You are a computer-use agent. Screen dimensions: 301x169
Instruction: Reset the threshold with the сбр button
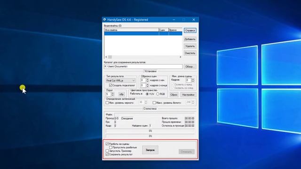[121, 94]
